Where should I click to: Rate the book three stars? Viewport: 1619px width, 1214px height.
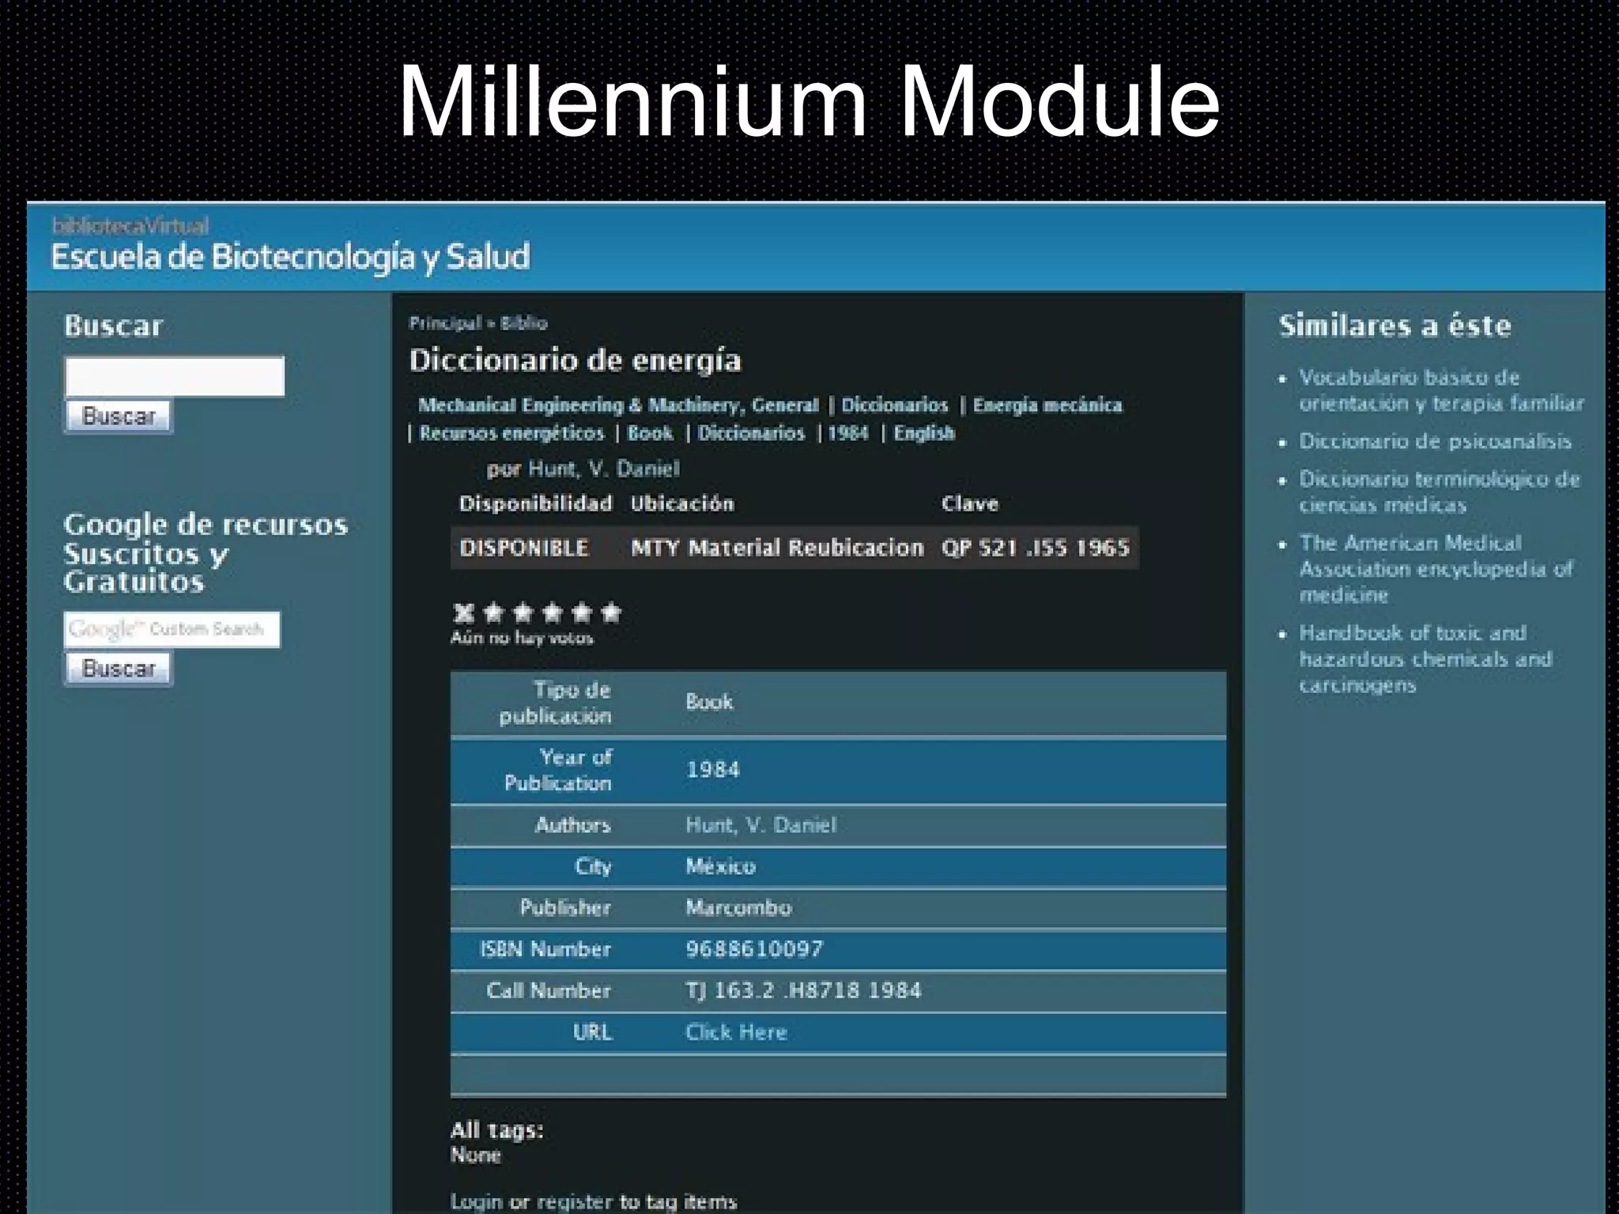[552, 613]
